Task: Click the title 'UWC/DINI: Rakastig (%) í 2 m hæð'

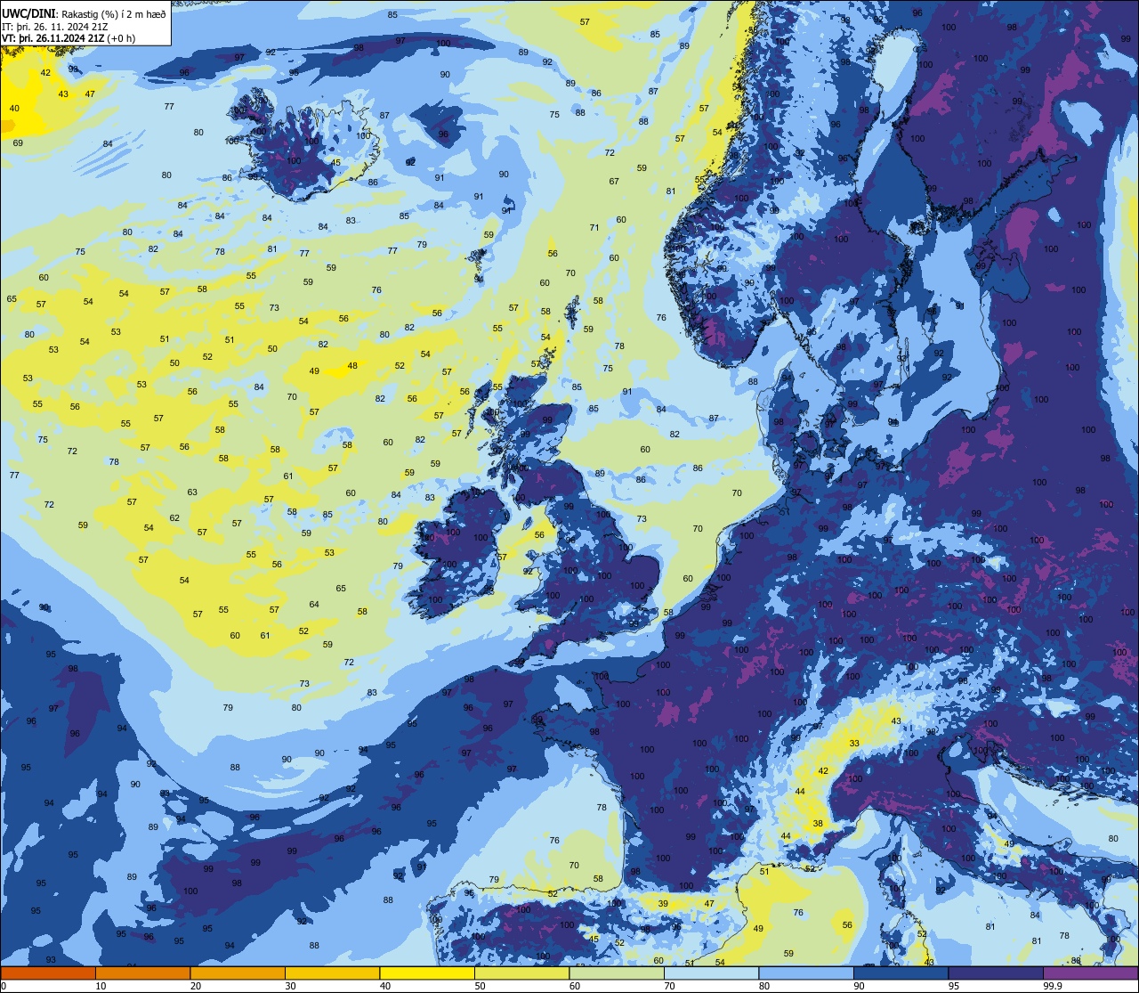Action: click(84, 13)
